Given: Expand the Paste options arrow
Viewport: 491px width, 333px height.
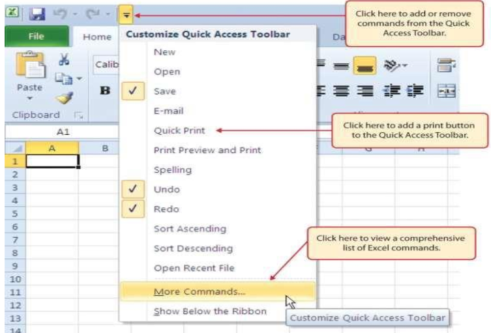Looking at the screenshot, I should [x=29, y=98].
